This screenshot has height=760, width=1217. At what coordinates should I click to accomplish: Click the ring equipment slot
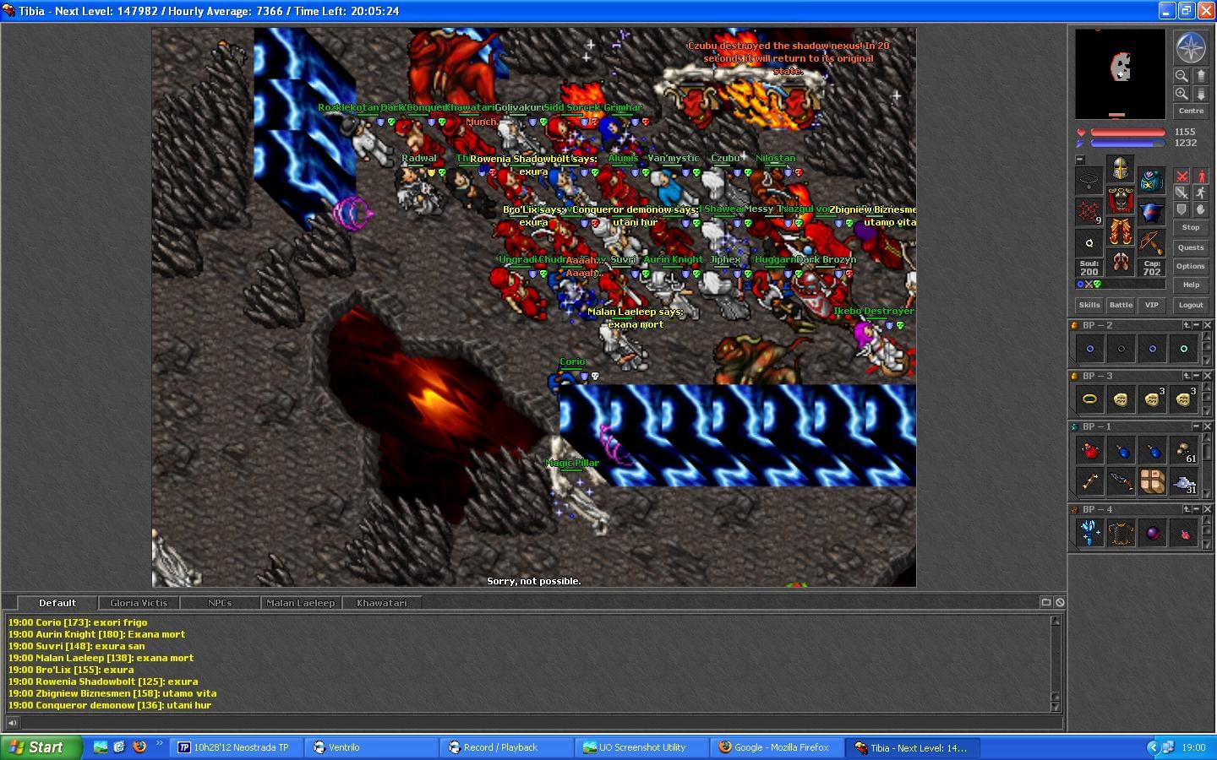(1089, 242)
